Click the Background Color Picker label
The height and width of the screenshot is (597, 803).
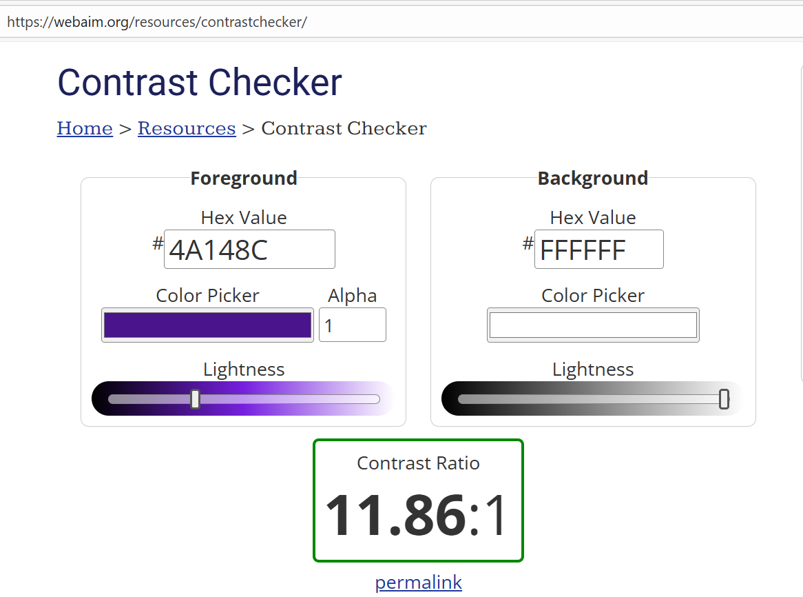click(593, 296)
